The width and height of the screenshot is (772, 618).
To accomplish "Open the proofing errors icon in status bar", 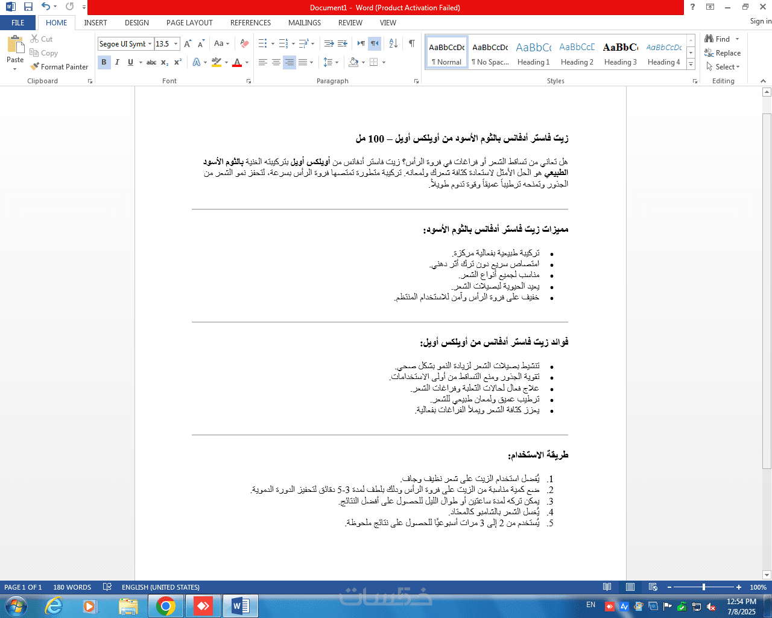I will click(x=107, y=587).
